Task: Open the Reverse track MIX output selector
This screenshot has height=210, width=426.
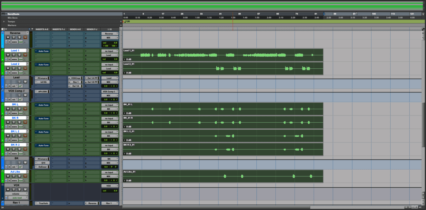Action: tap(110, 38)
